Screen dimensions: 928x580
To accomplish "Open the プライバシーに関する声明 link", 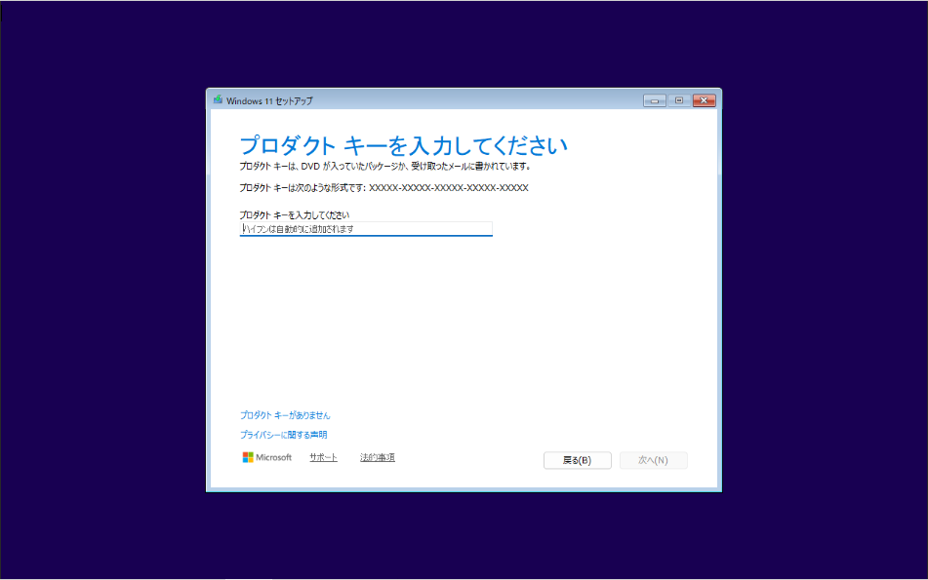I will pos(284,435).
